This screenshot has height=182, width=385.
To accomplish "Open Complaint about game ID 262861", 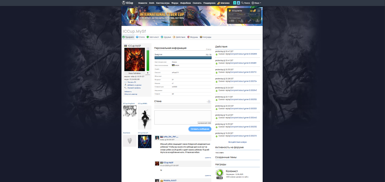I will pyautogui.click(x=243, y=63).
